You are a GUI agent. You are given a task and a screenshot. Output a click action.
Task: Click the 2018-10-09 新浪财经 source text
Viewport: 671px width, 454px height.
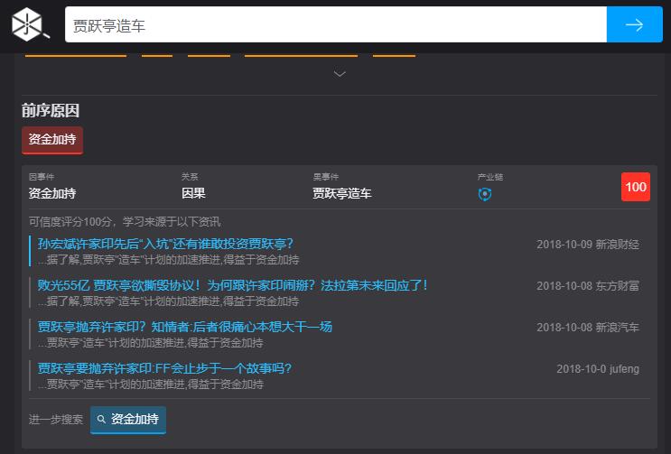588,245
